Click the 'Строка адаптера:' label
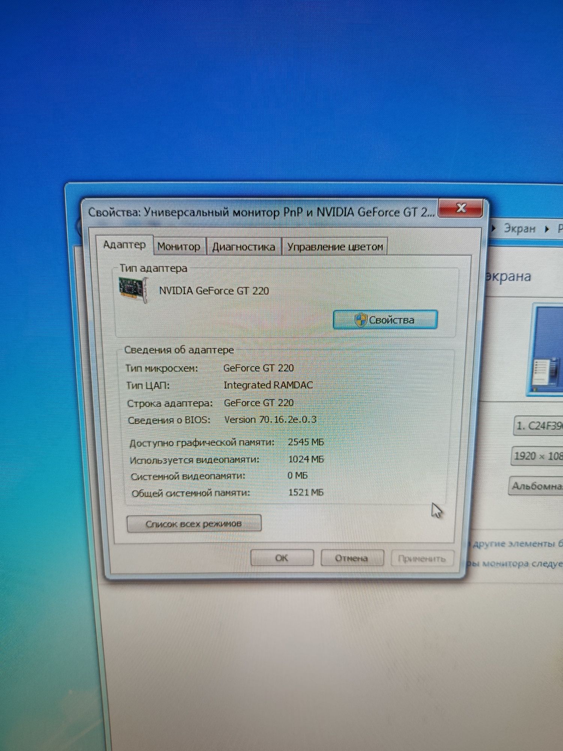563x751 pixels. click(170, 403)
